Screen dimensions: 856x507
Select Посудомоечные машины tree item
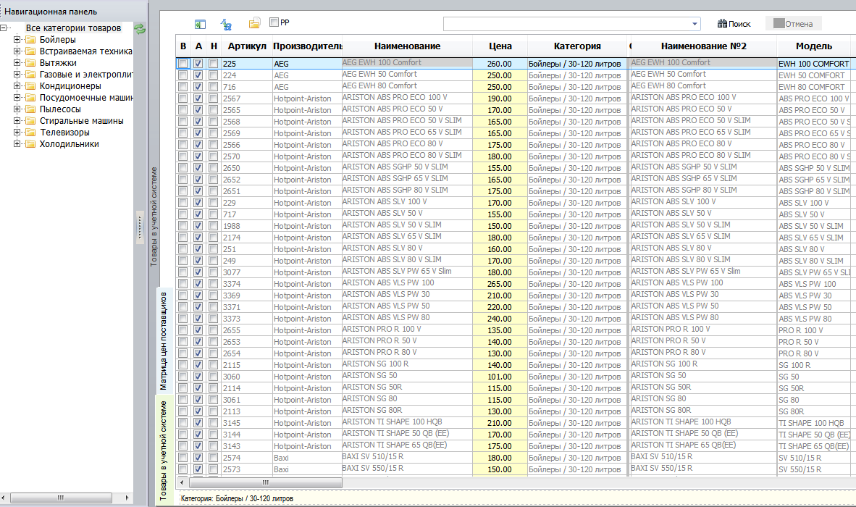pyautogui.click(x=85, y=98)
